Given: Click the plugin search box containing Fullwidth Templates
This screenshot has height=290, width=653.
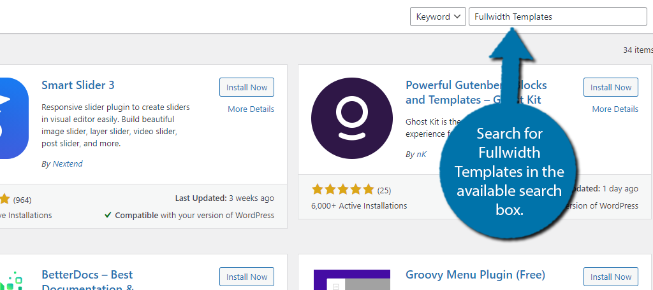Looking at the screenshot, I should point(557,17).
